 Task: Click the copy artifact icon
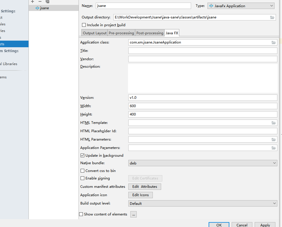[47, 2]
